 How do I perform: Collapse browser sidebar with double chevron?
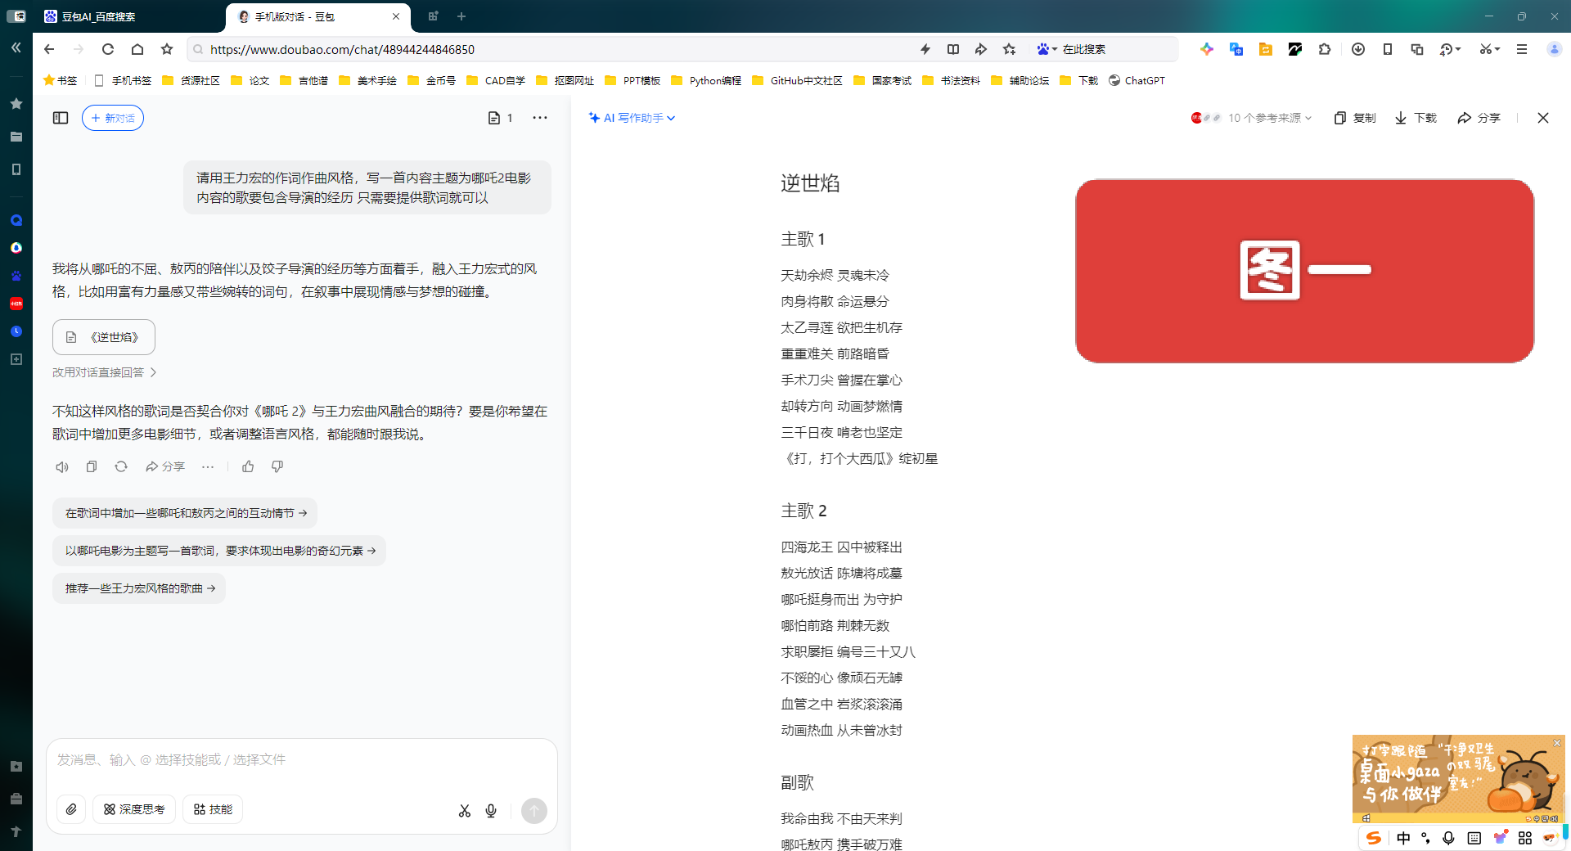(16, 47)
